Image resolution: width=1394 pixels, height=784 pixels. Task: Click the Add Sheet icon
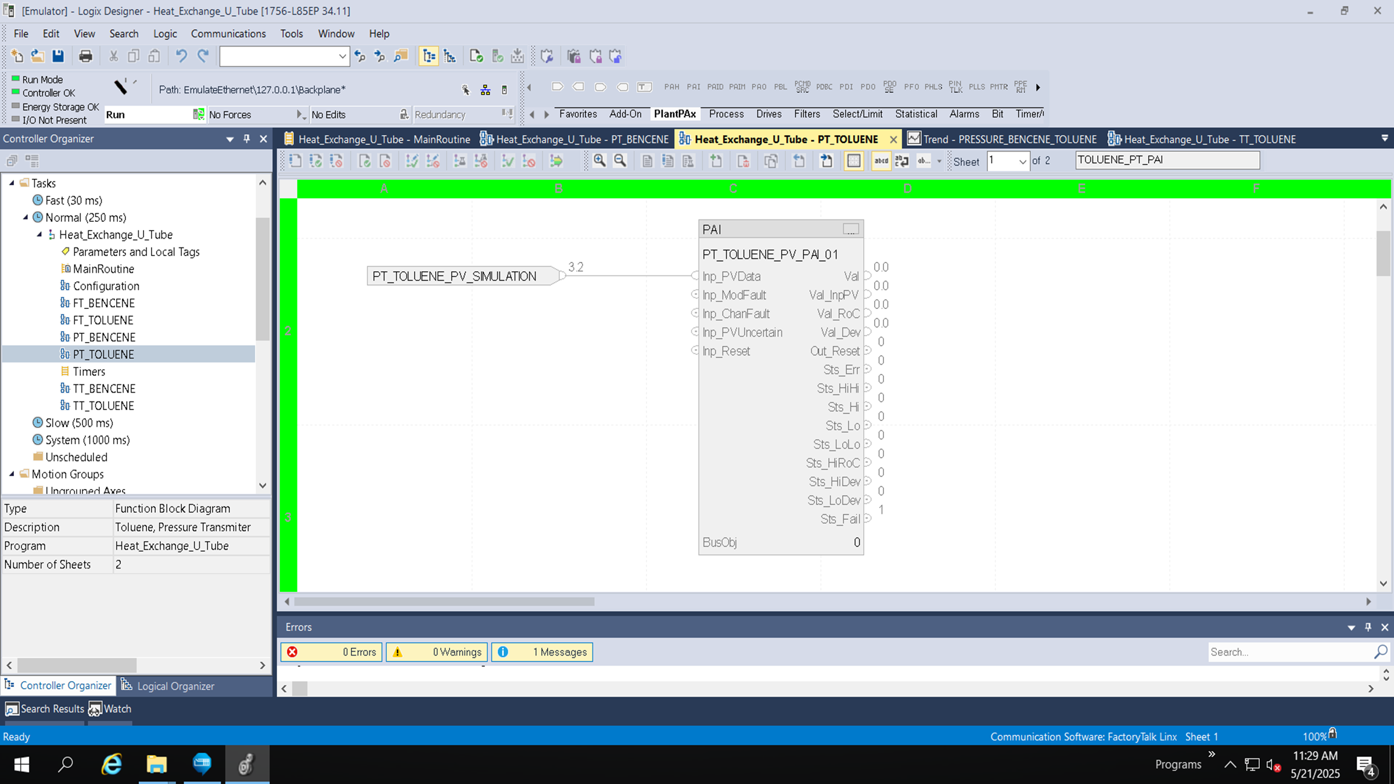[x=716, y=161]
